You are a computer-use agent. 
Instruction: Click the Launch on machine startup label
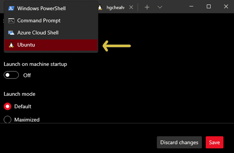[x=35, y=64]
